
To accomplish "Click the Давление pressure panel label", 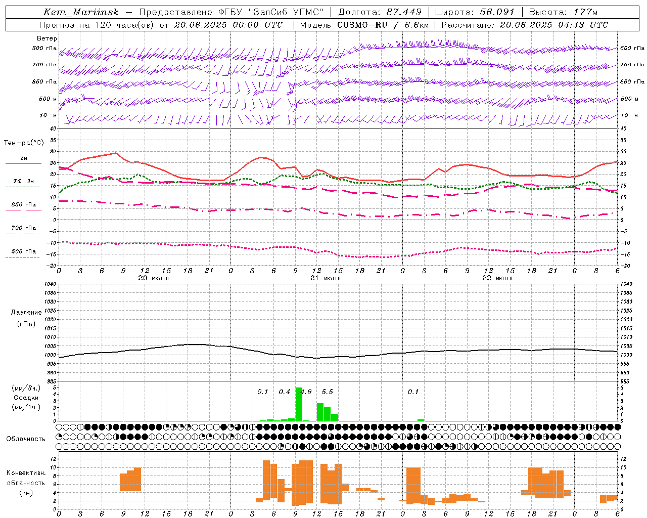I will [26, 313].
